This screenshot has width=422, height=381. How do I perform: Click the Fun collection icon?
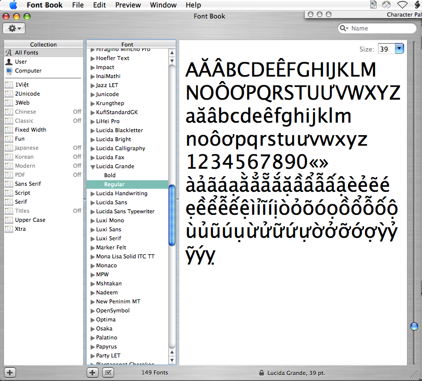click(9, 139)
